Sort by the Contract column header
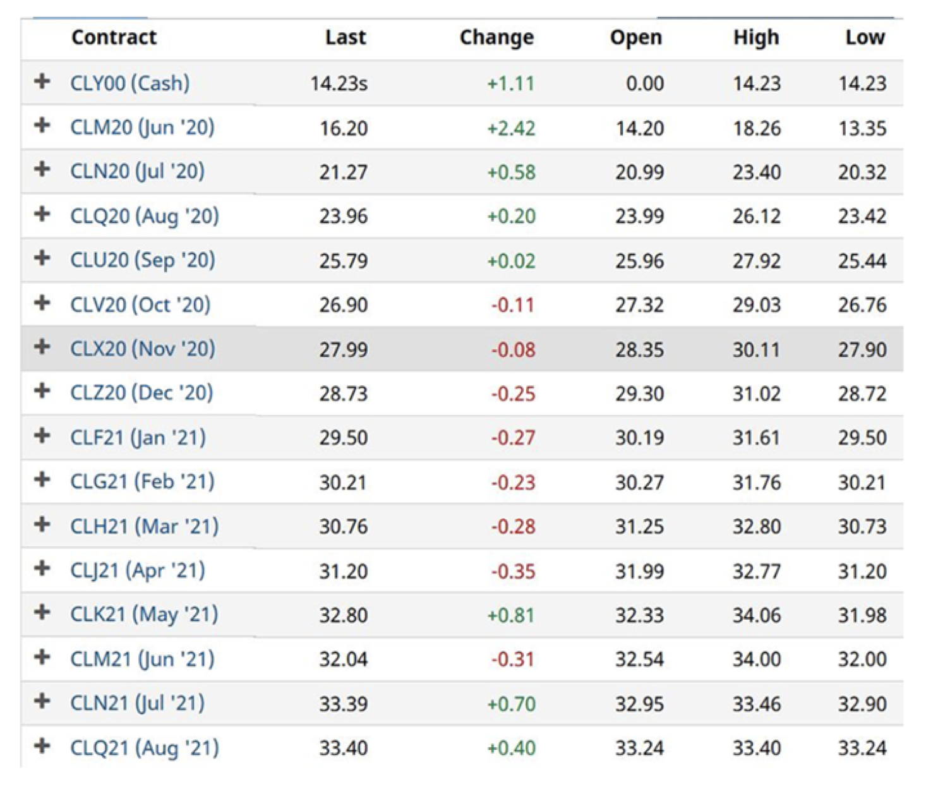 (114, 37)
